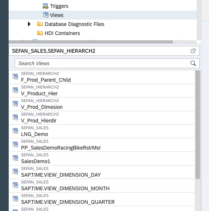The image size is (209, 211).
Task: Click the view icon beside SalesDemo1
Action: pos(15,158)
